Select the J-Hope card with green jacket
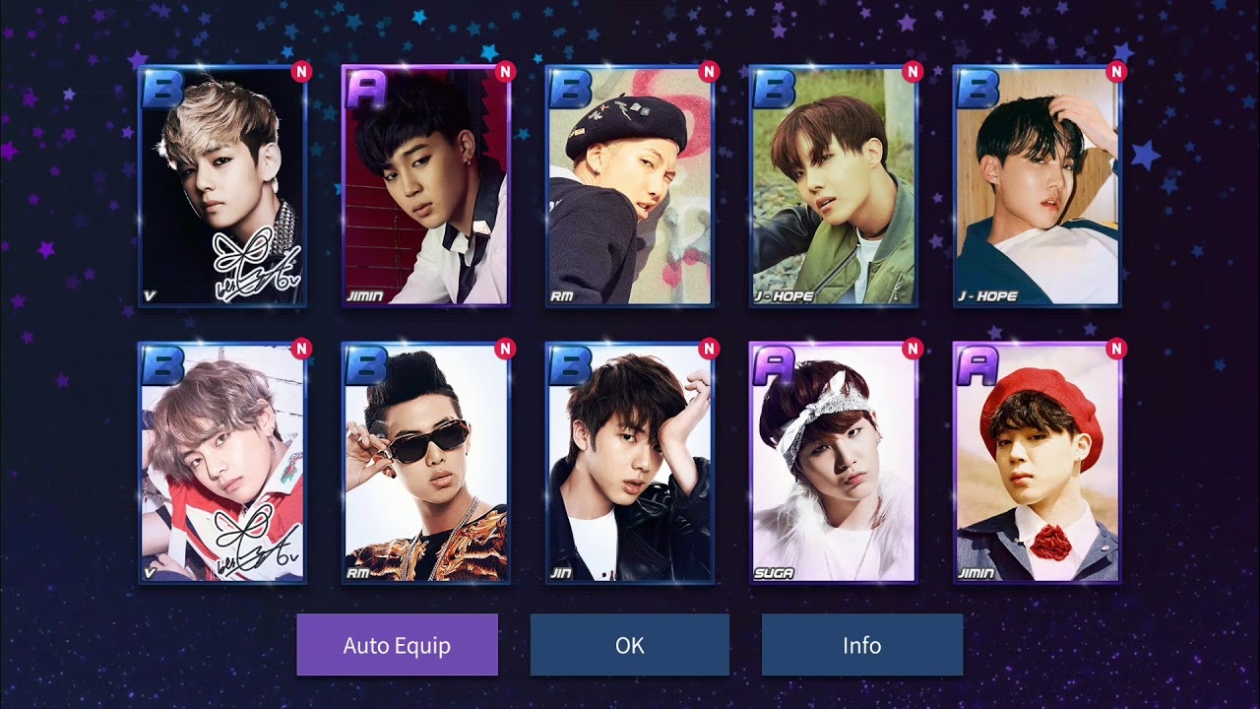The width and height of the screenshot is (1260, 709). click(x=834, y=186)
